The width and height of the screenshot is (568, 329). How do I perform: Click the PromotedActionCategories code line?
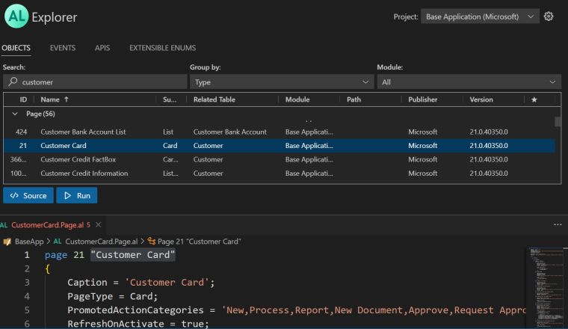pos(296,310)
